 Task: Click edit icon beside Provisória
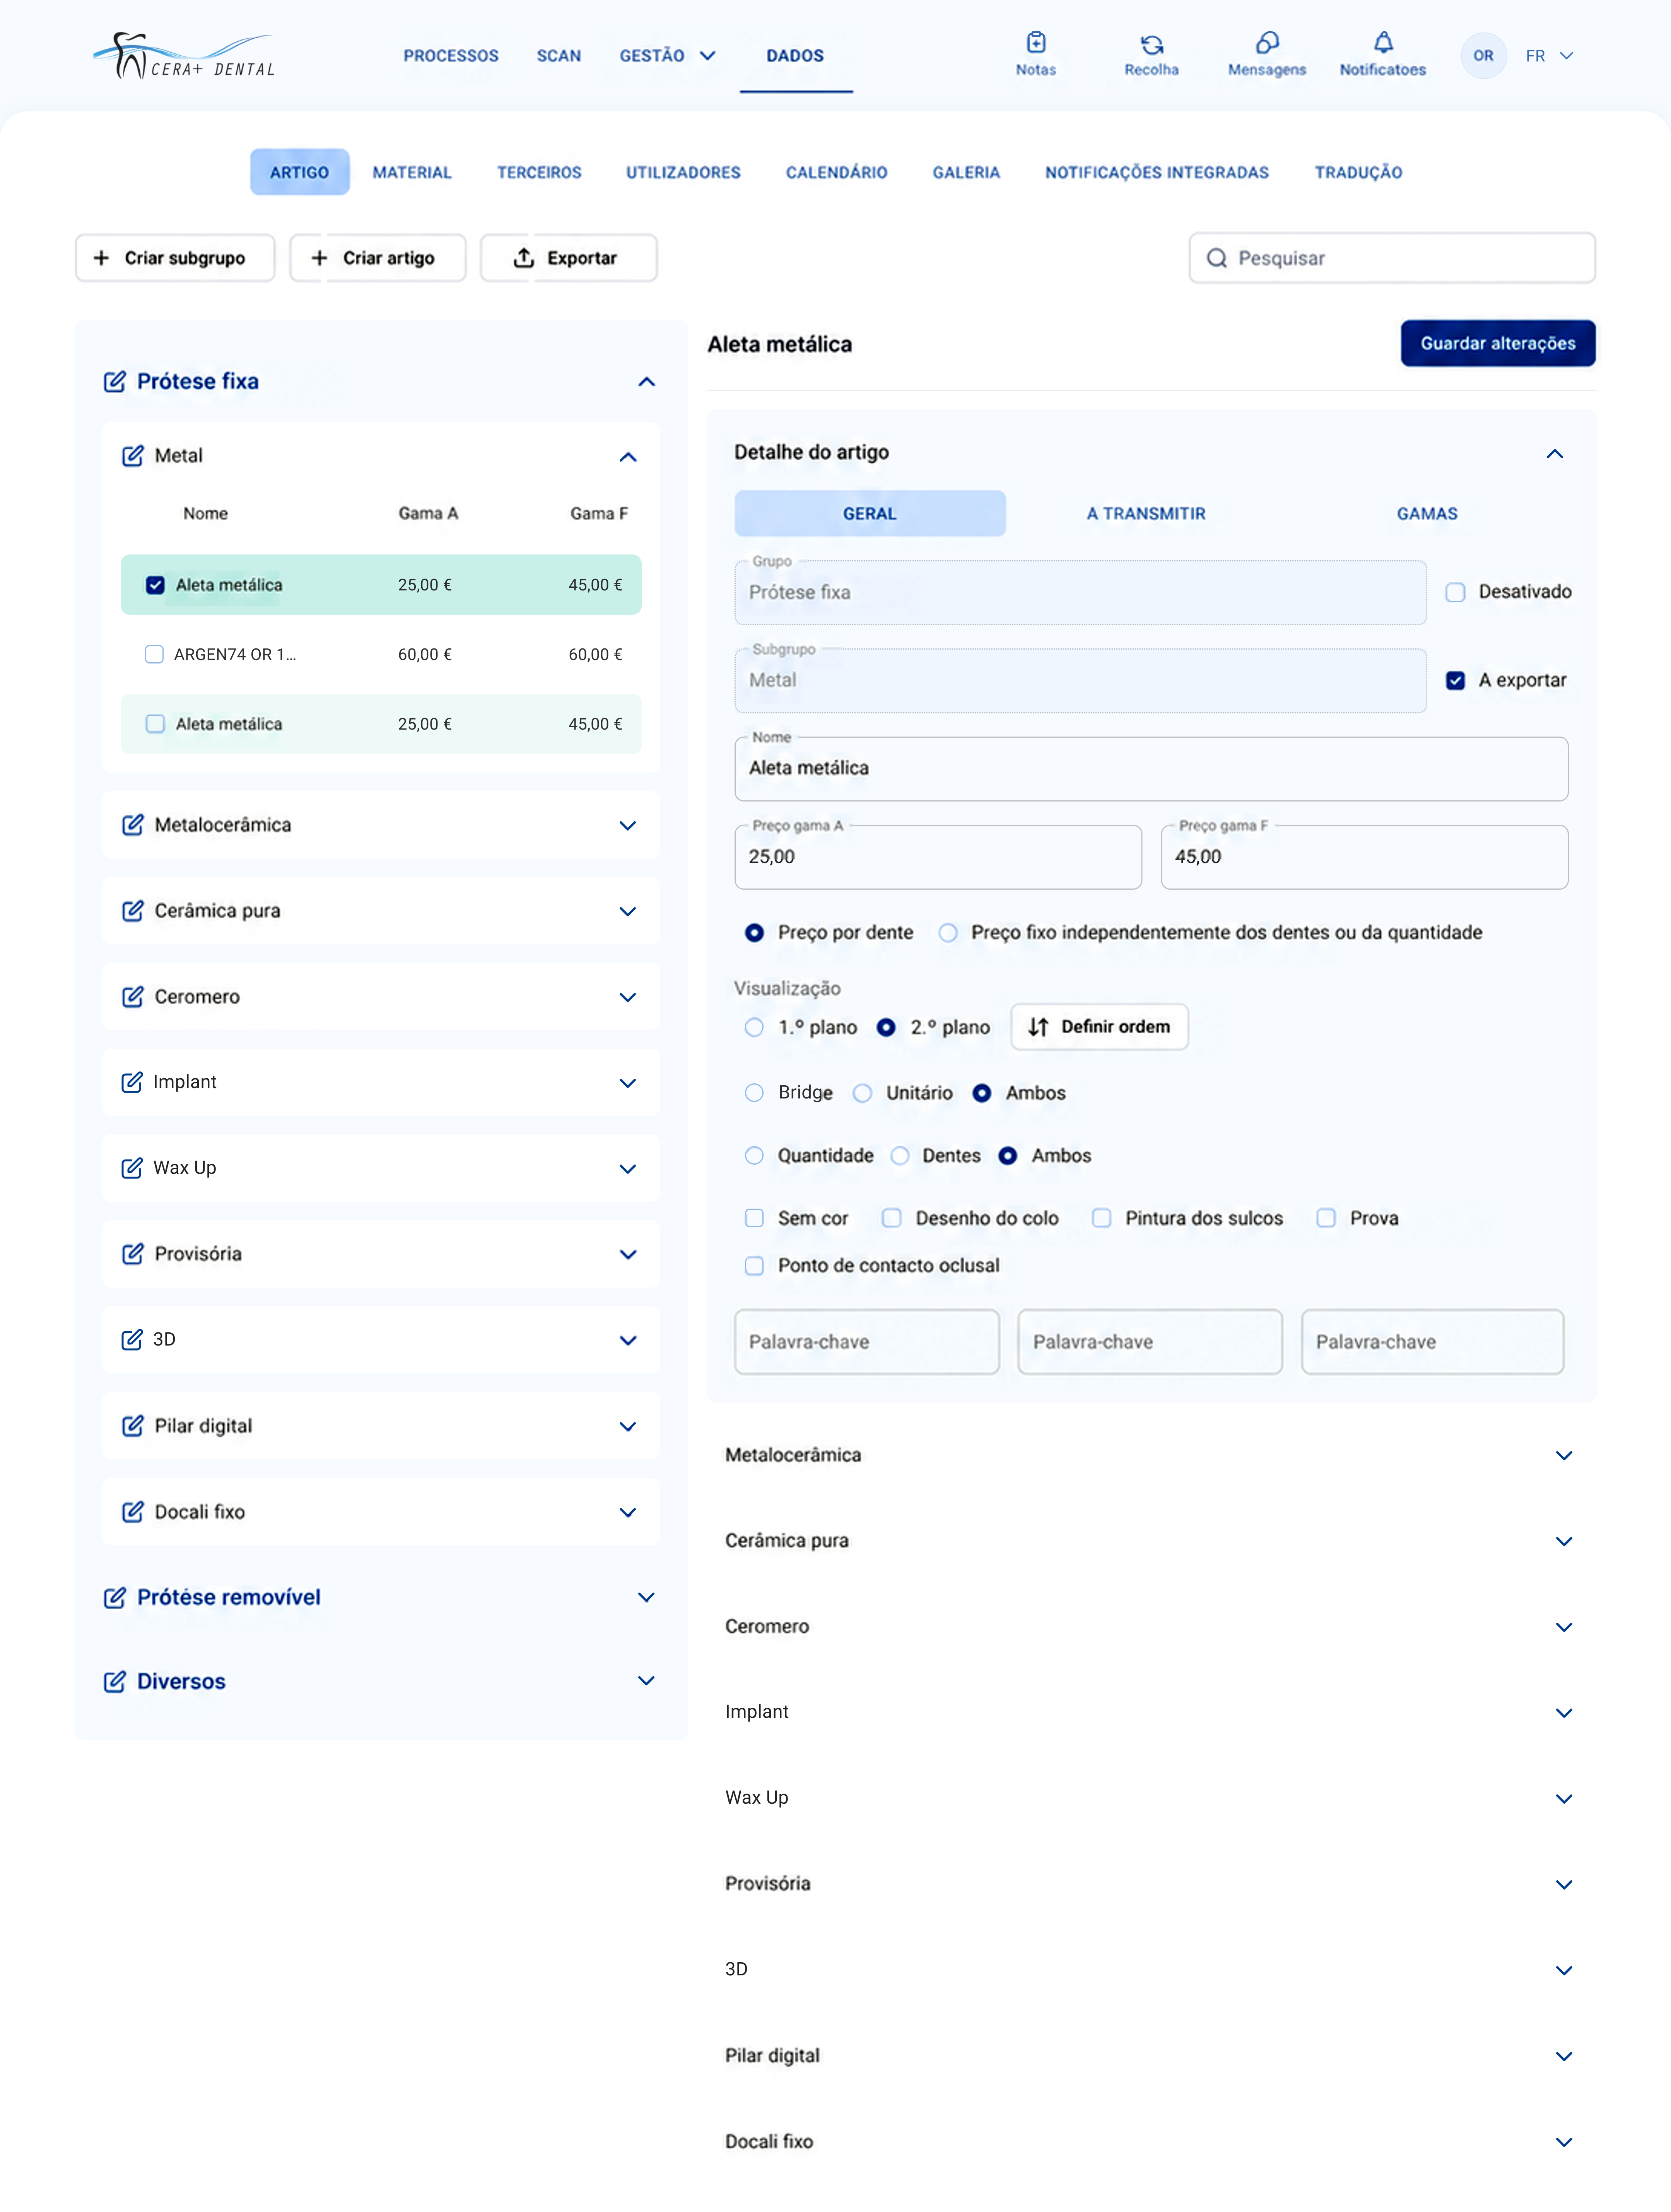[x=132, y=1254]
